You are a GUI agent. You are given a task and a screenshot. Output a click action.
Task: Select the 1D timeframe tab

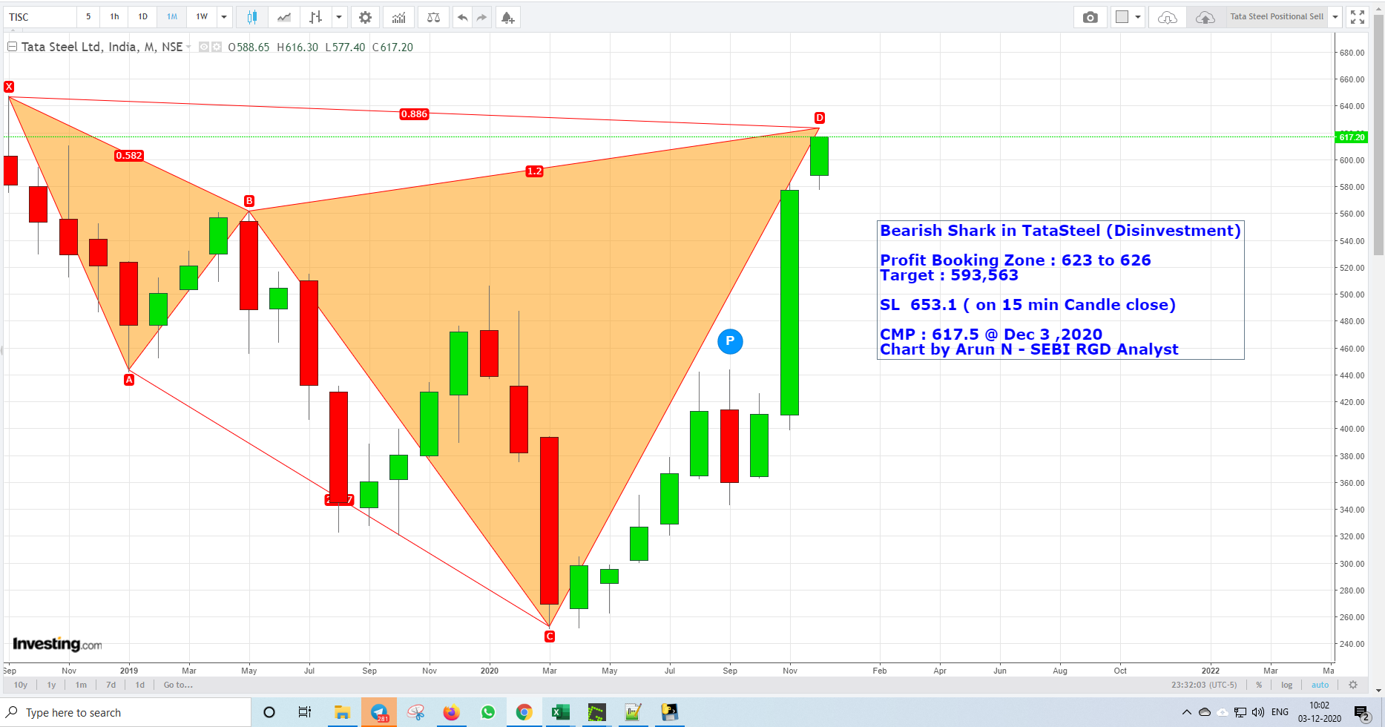click(142, 16)
